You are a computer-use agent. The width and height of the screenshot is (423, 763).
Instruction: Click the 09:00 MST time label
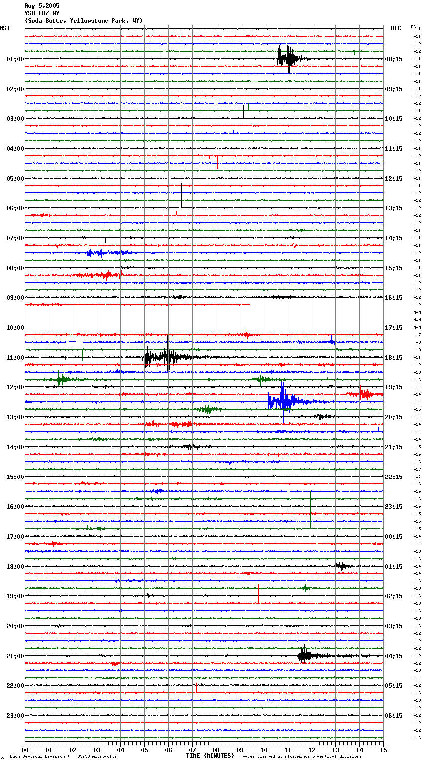point(15,298)
